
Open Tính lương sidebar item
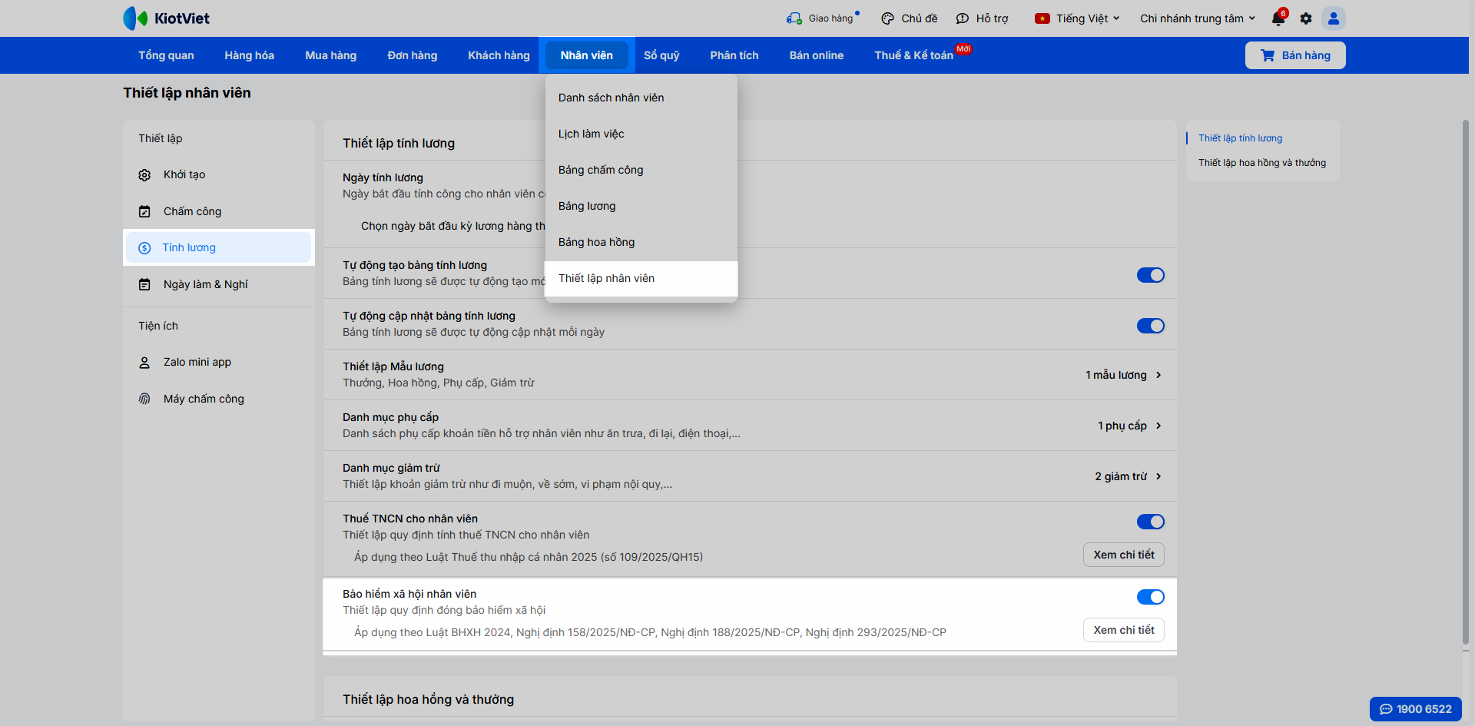tap(219, 247)
